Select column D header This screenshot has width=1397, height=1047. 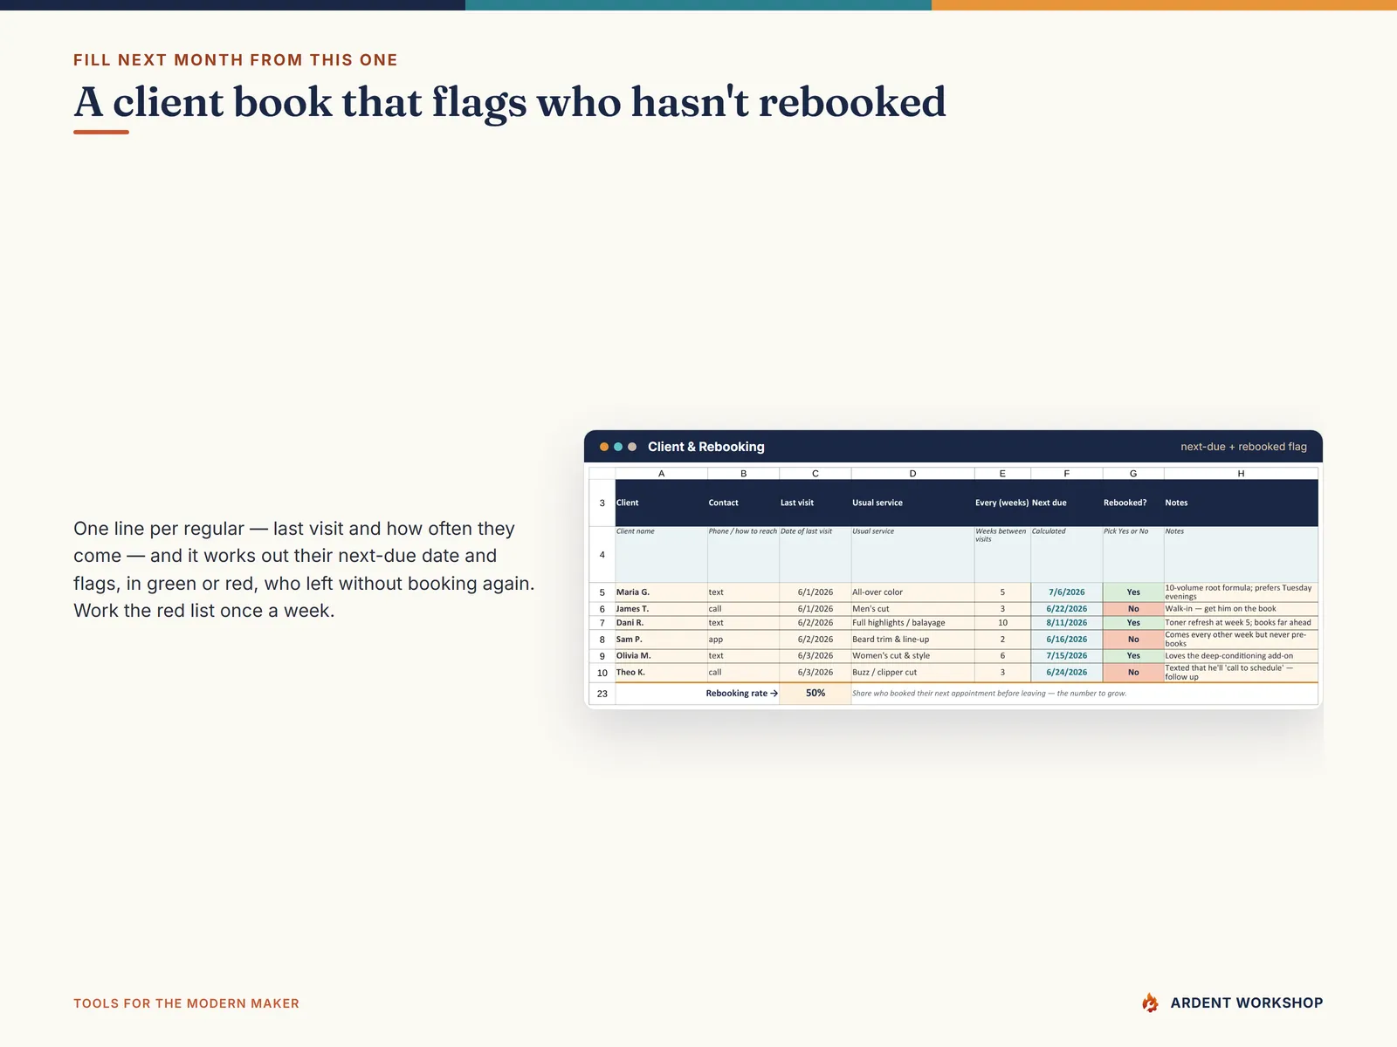click(912, 474)
